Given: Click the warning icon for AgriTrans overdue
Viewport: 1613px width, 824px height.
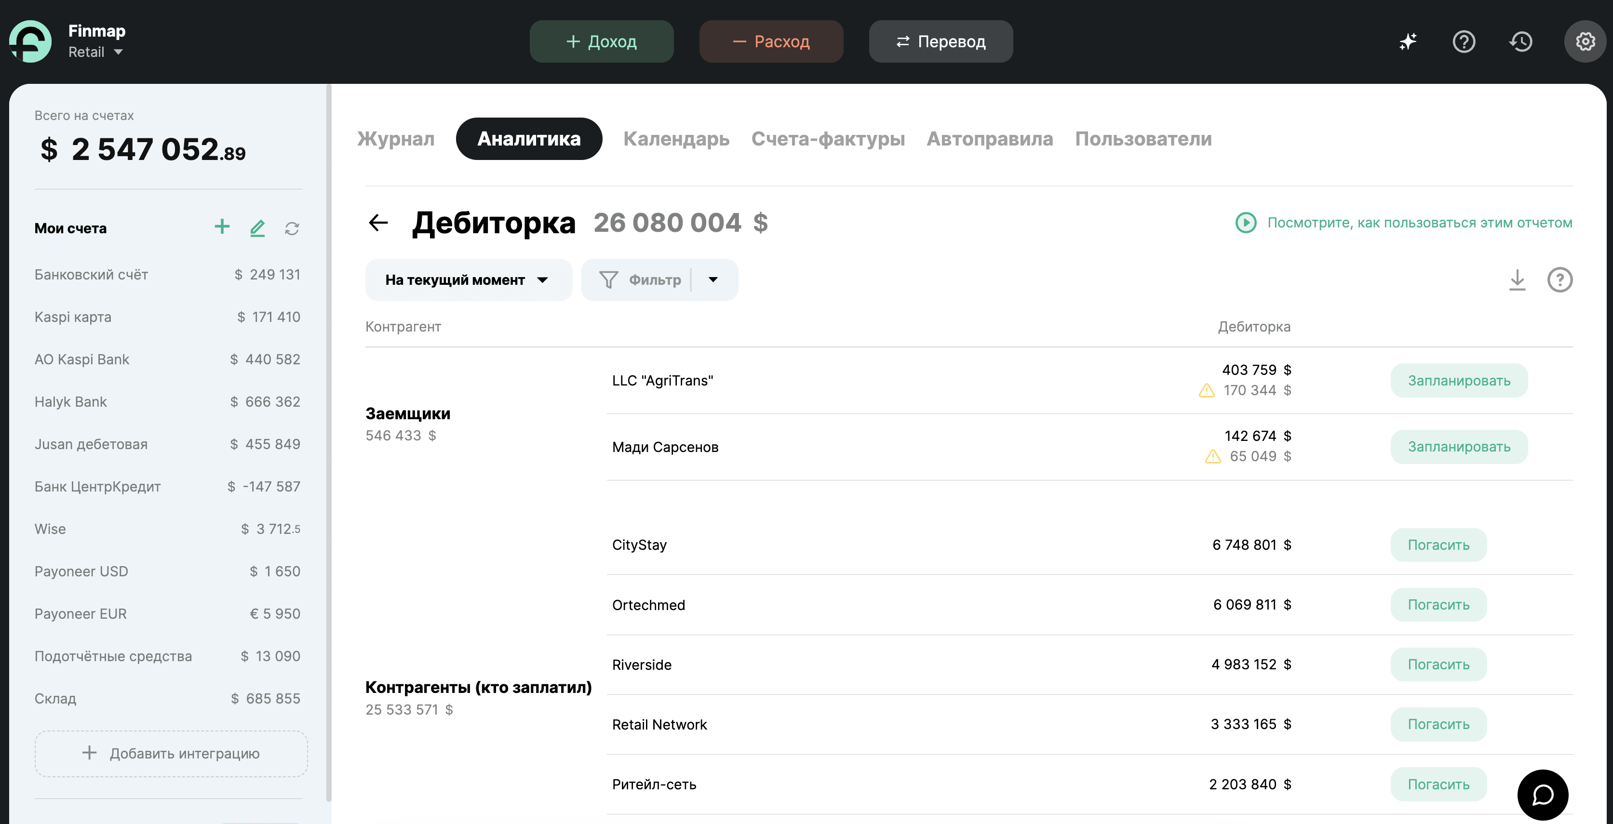Looking at the screenshot, I should pyautogui.click(x=1207, y=391).
